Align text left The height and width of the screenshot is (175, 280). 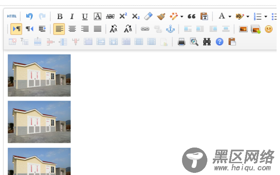(x=59, y=29)
